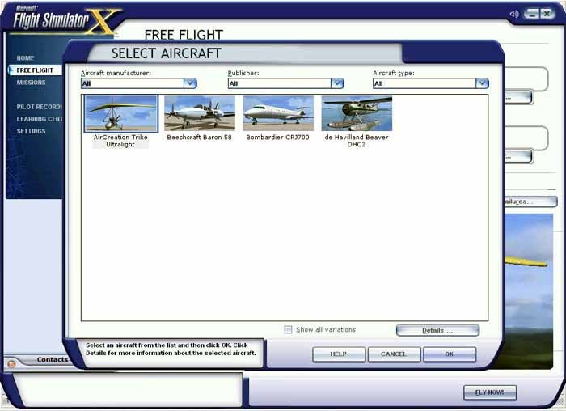
Task: Cancel the aircraft selection dialog
Action: pos(394,354)
